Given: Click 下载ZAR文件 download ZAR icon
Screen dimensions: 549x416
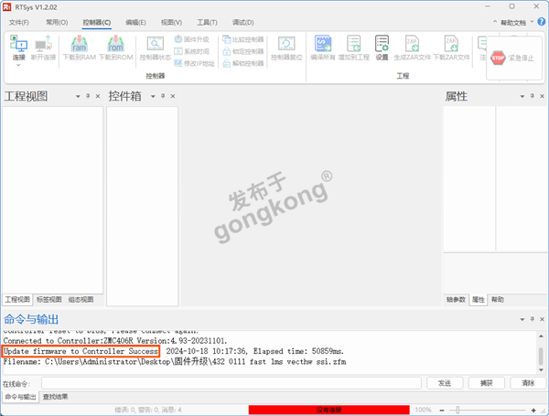Looking at the screenshot, I should coord(451,44).
